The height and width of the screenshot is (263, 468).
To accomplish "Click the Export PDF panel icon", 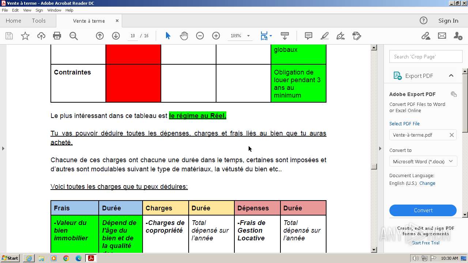I will click(x=397, y=76).
